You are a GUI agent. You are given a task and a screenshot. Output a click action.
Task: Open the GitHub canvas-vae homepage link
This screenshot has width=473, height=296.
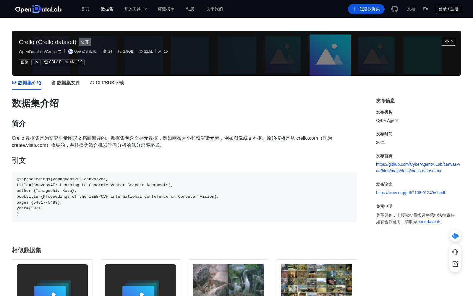418,168
